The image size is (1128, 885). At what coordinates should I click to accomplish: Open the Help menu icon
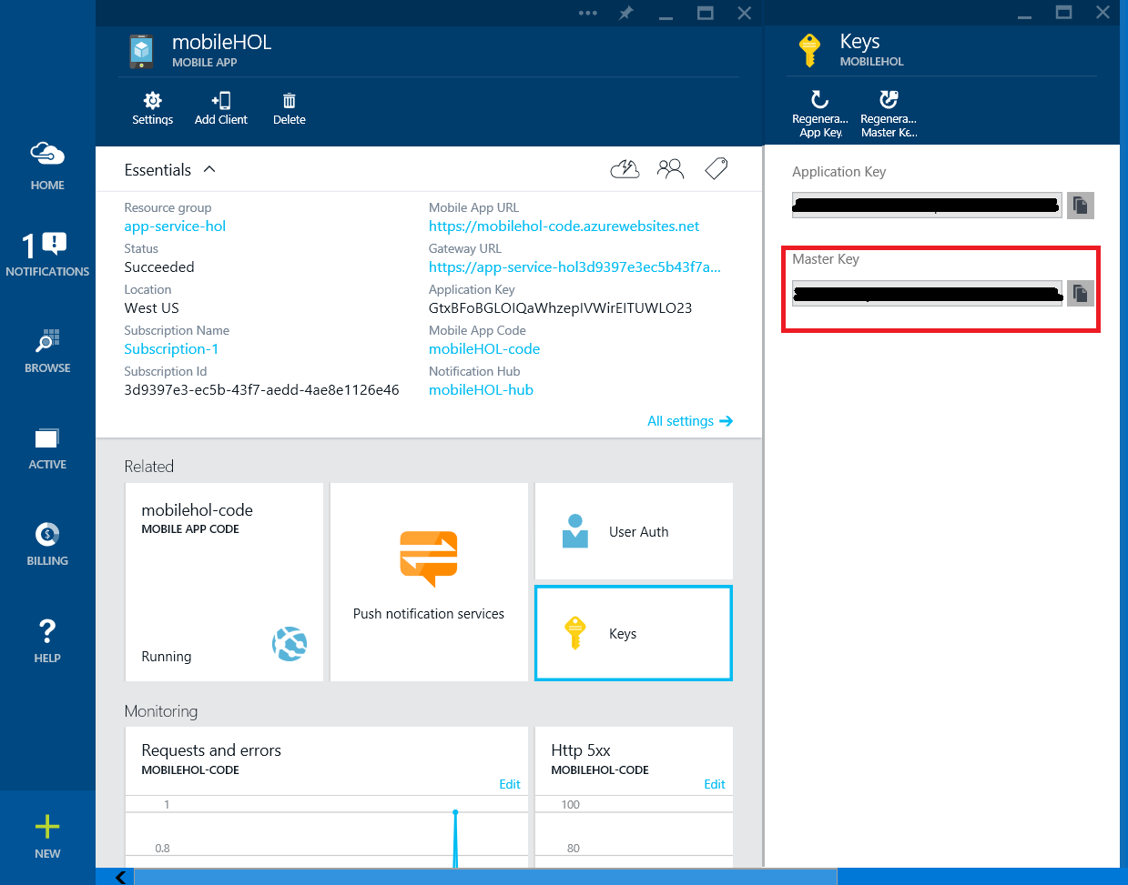point(47,640)
